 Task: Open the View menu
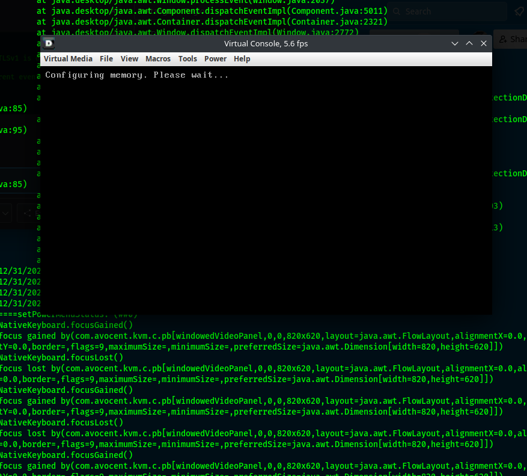coord(129,58)
